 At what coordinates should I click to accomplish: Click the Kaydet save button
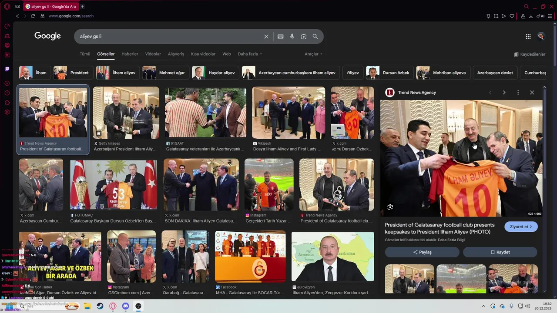point(500,252)
